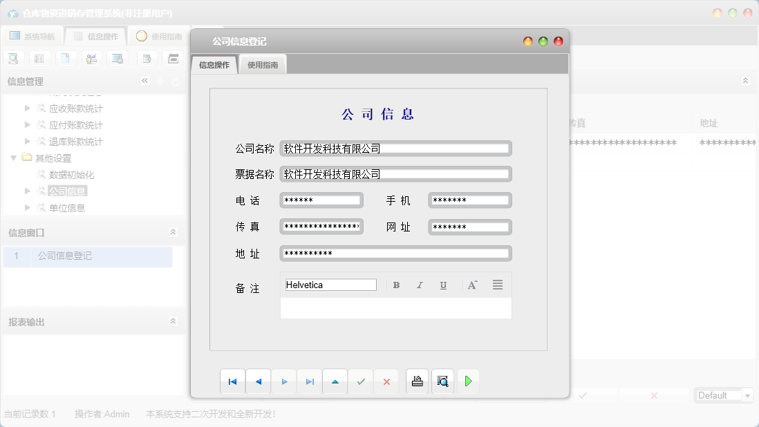Expand the 应收账款统计 tree node
The height and width of the screenshot is (427, 759).
[28, 108]
